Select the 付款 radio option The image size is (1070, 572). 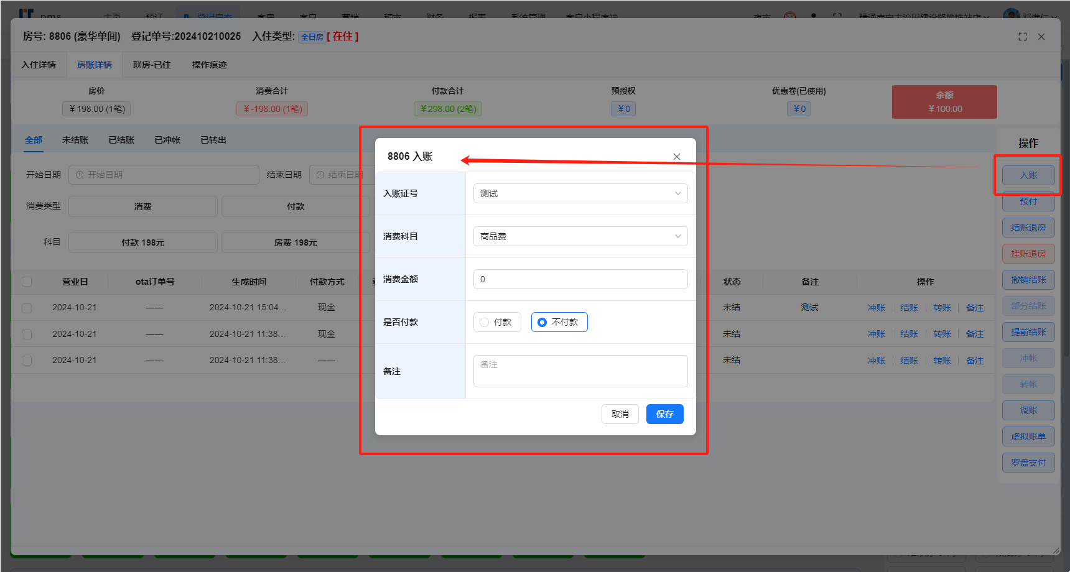coord(485,322)
